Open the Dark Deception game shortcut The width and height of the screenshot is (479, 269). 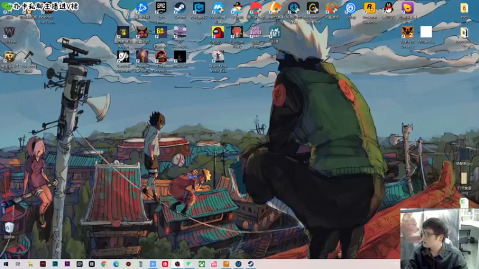point(161,57)
